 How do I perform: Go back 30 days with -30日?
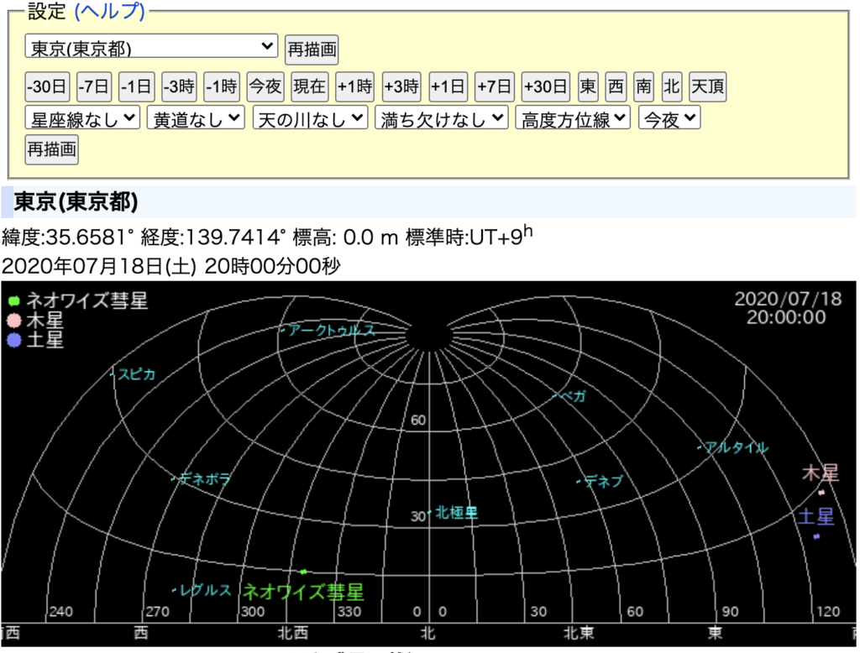tap(47, 86)
